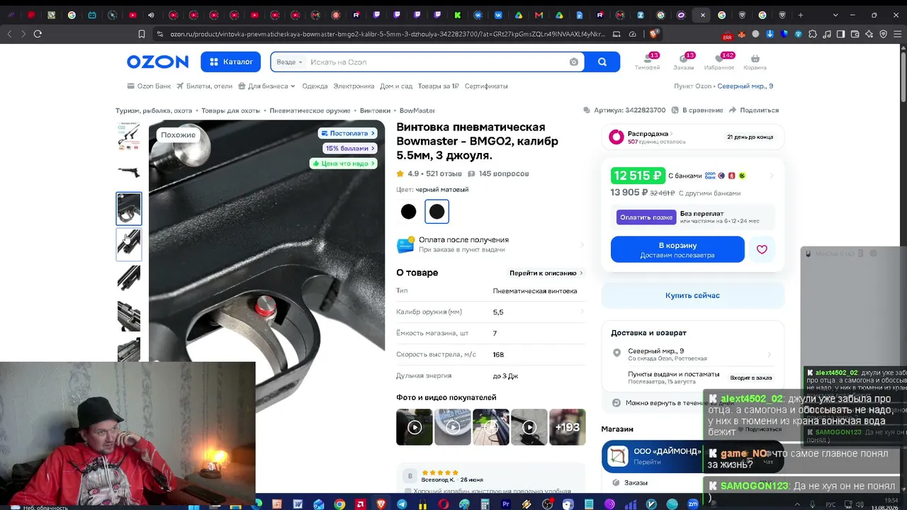The image size is (907, 510).
Task: Expand the Для бизнеса dropdown
Action: (x=267, y=86)
